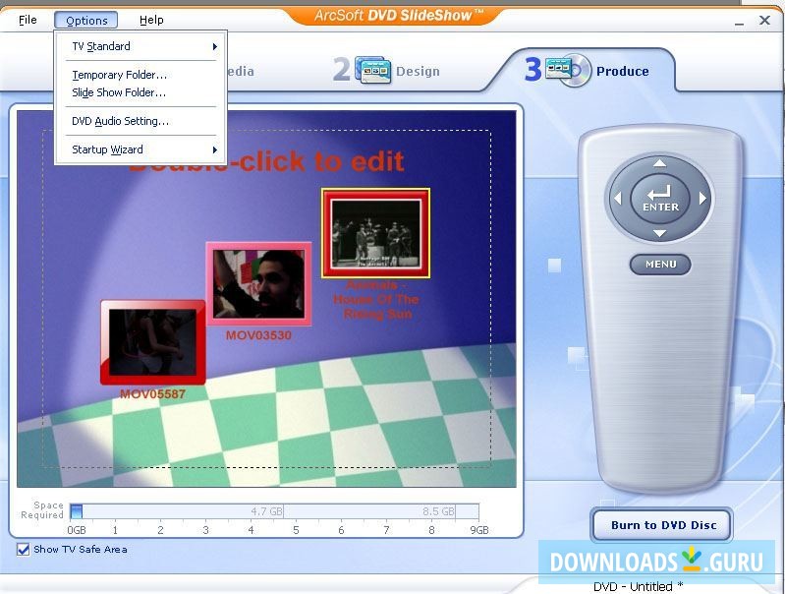Click the Double-click to edit title text

267,161
